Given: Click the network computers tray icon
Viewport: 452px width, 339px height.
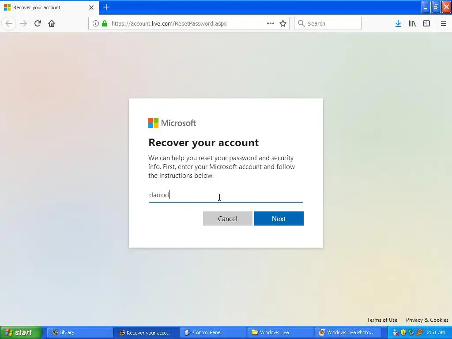Looking at the screenshot, I should click(x=411, y=333).
